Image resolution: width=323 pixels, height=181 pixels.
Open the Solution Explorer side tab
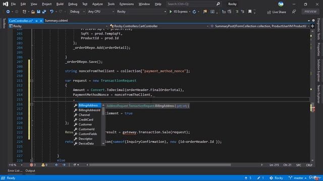point(318,70)
